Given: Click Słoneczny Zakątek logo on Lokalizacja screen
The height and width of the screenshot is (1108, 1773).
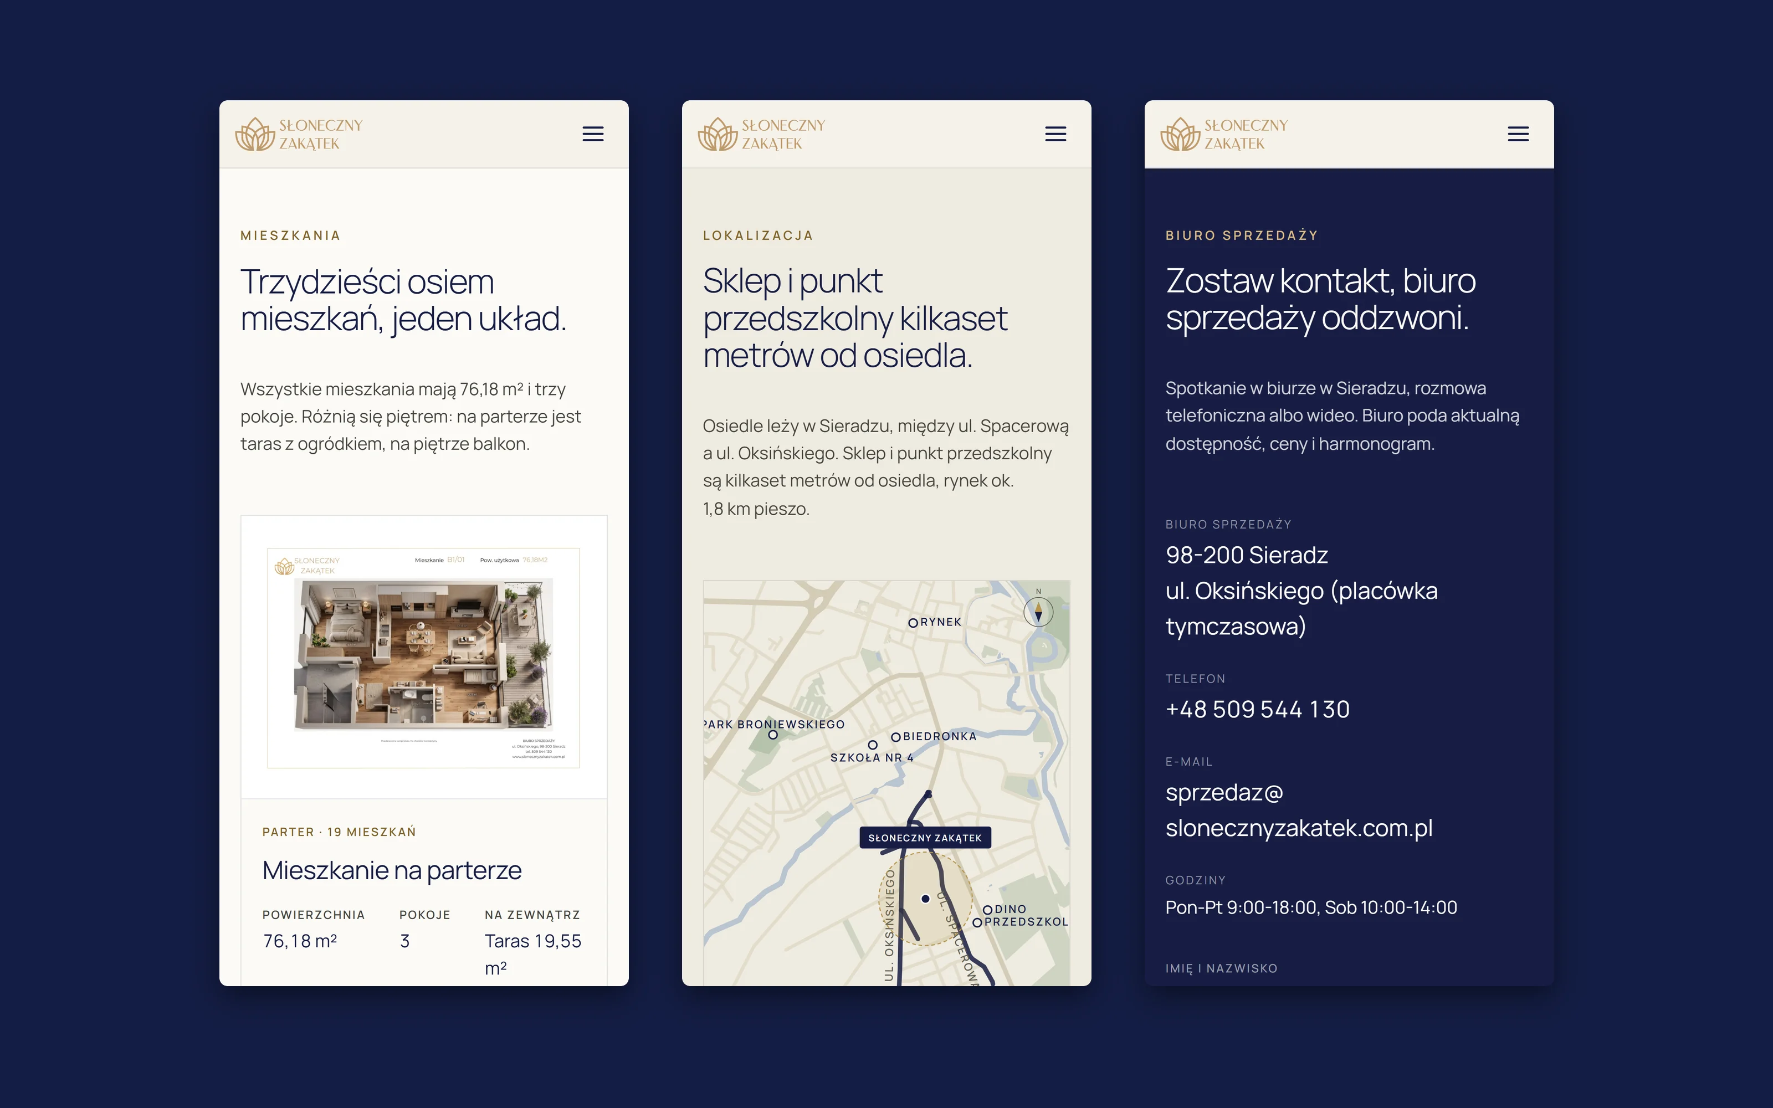Looking at the screenshot, I should (761, 134).
